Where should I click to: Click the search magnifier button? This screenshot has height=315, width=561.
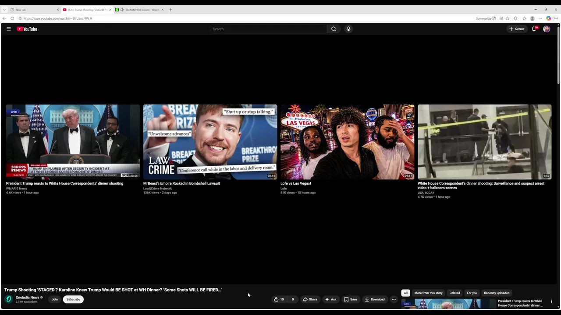pyautogui.click(x=334, y=29)
